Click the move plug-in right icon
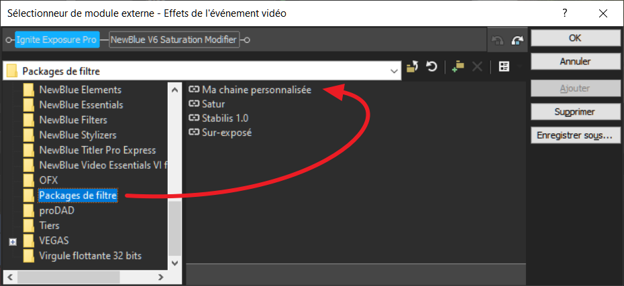 coord(517,40)
